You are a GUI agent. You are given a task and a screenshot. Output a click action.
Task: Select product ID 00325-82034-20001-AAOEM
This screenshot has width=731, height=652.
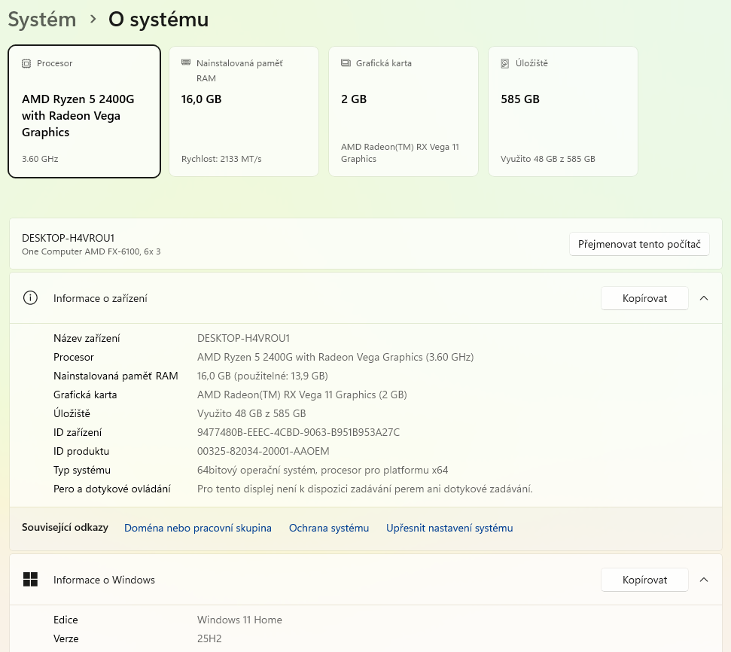point(263,451)
